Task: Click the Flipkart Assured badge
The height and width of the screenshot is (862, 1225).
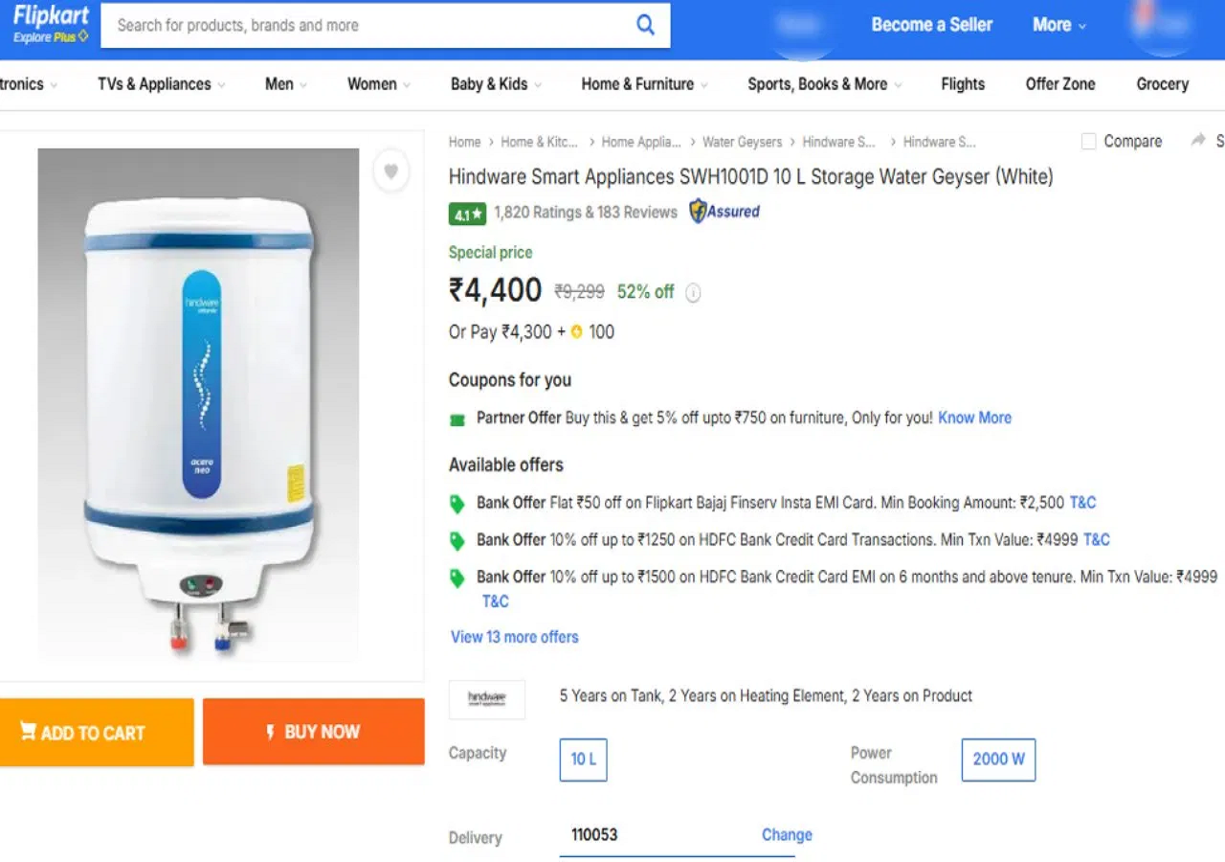Action: coord(724,212)
